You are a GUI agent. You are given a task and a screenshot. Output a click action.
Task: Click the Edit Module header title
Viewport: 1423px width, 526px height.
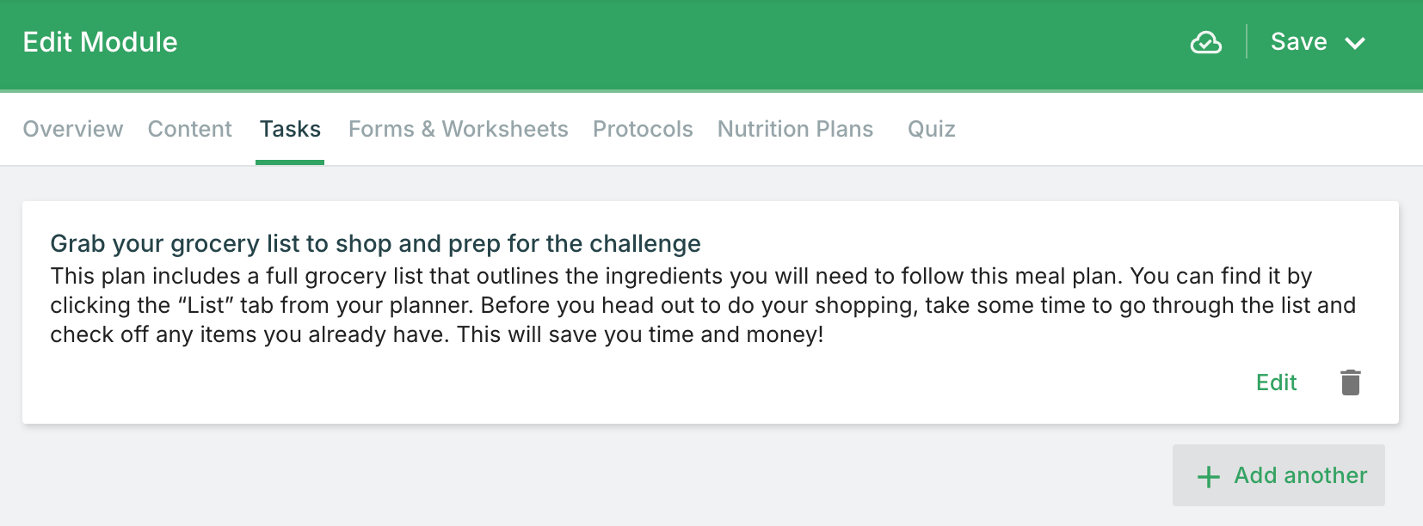100,42
